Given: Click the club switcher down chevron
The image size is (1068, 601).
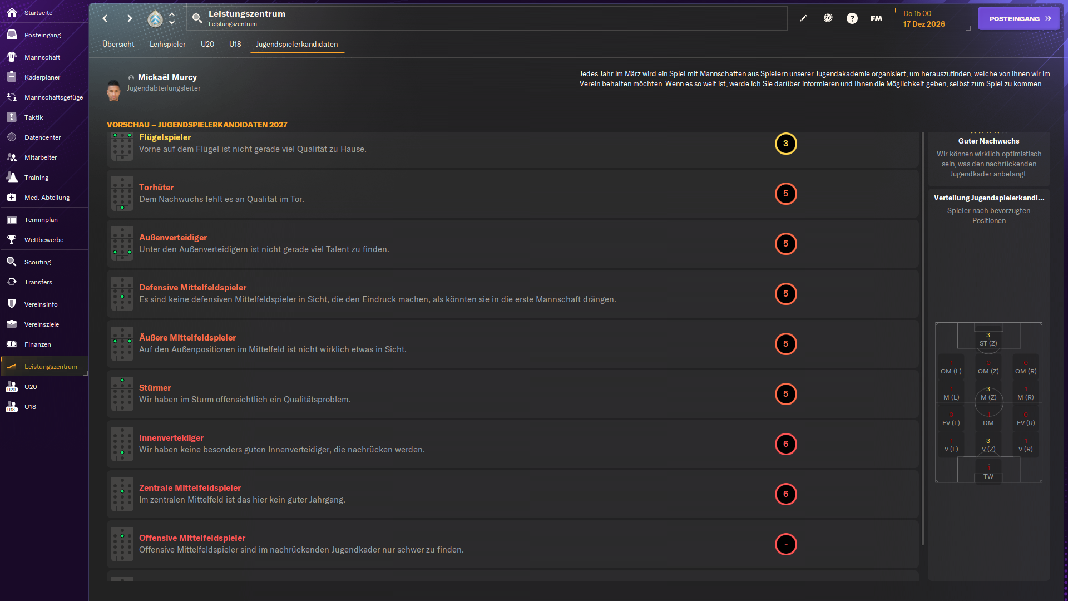Looking at the screenshot, I should [172, 23].
